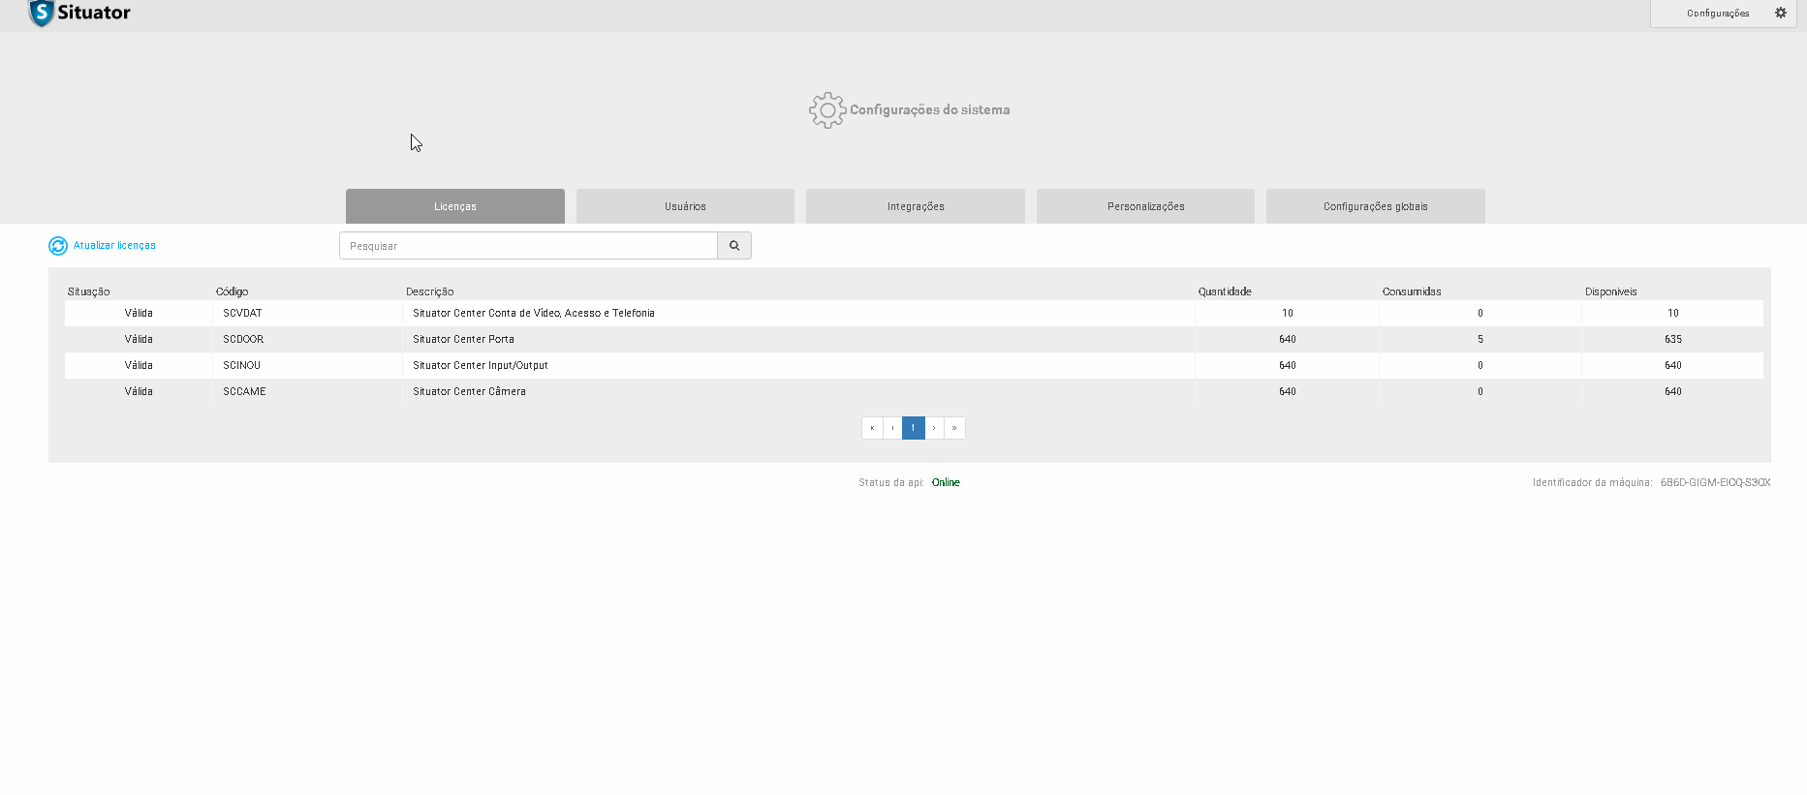The height and width of the screenshot is (795, 1807).
Task: Open the Integrações tab
Action: [x=916, y=206]
